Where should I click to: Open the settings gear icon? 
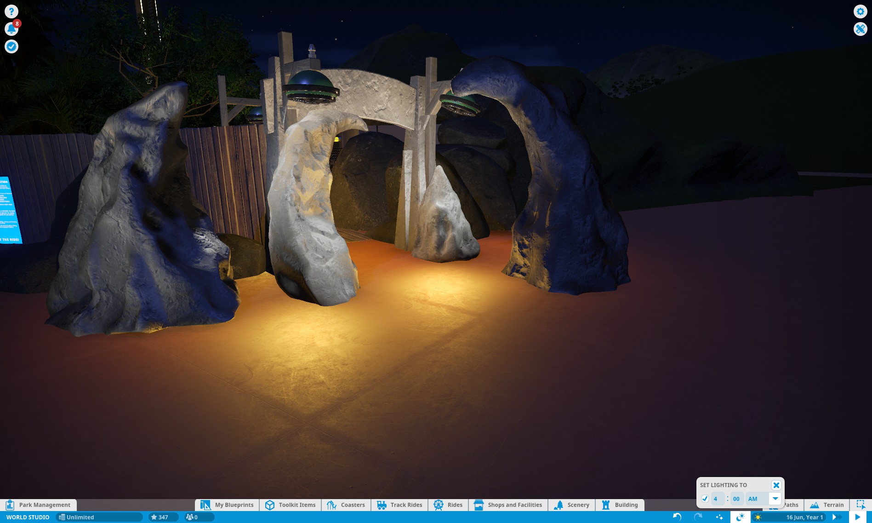click(860, 11)
